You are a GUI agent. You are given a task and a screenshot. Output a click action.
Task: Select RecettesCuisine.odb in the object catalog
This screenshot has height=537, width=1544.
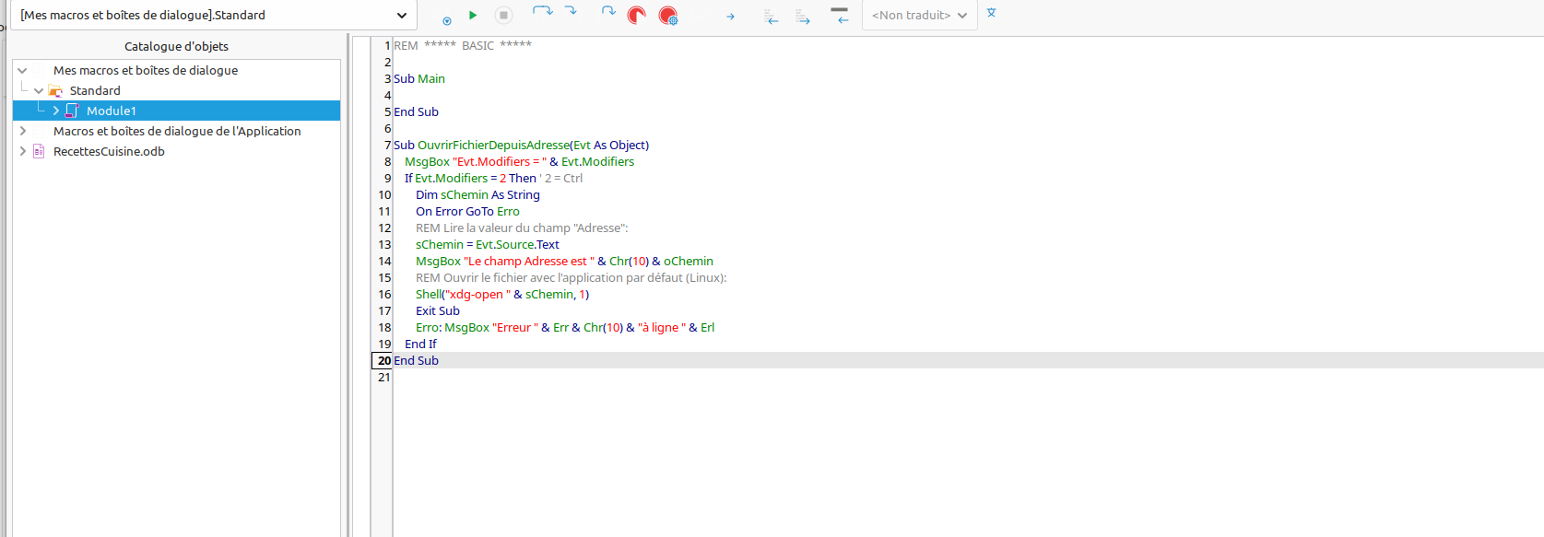[109, 152]
